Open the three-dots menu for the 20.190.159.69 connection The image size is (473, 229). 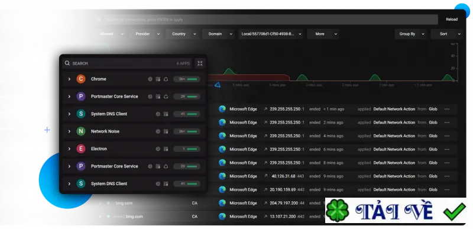point(447,189)
